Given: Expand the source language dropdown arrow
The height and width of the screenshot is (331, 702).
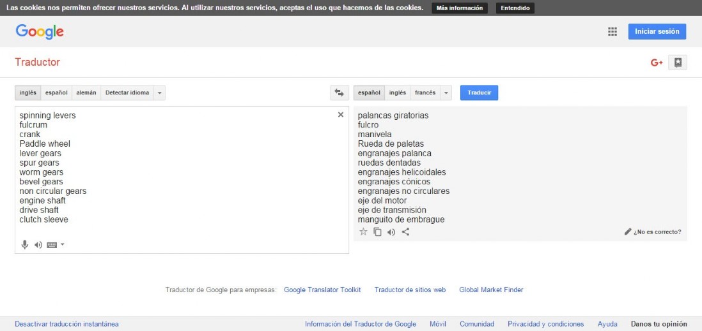Looking at the screenshot, I should [x=160, y=93].
